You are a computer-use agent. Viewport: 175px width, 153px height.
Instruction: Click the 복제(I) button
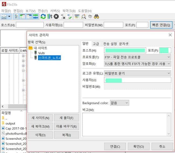pos(66,135)
